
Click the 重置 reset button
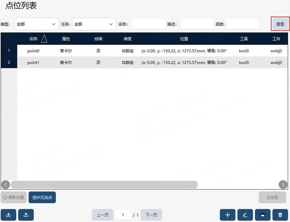[280, 24]
